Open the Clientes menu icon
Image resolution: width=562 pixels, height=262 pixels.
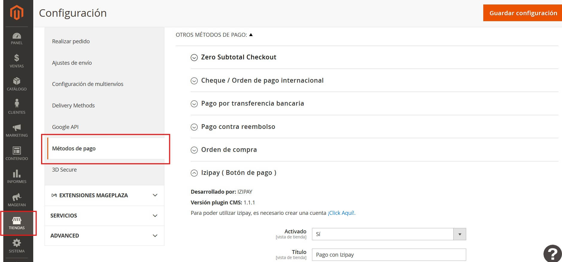[17, 107]
